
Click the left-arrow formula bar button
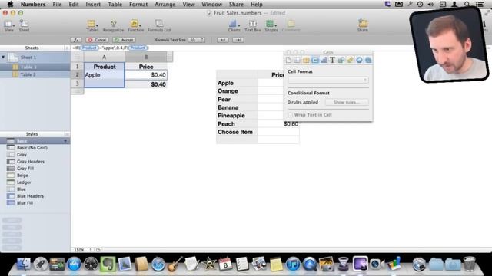(223, 40)
